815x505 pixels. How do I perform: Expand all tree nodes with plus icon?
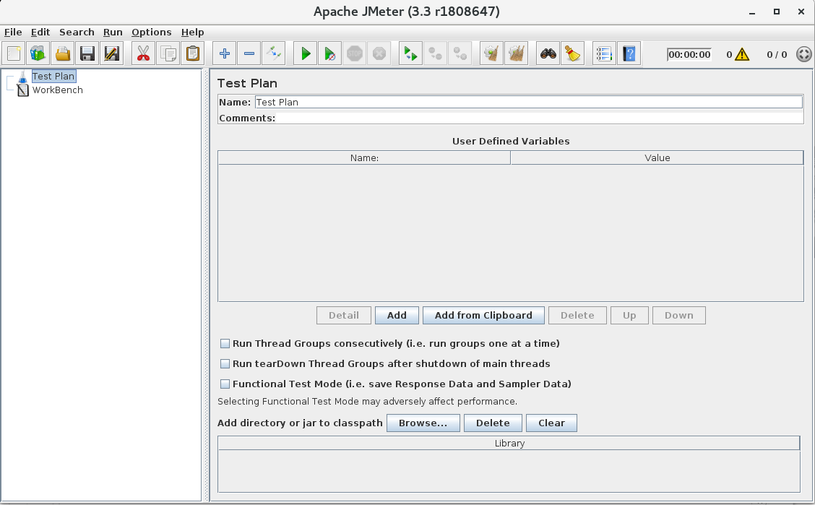225,53
